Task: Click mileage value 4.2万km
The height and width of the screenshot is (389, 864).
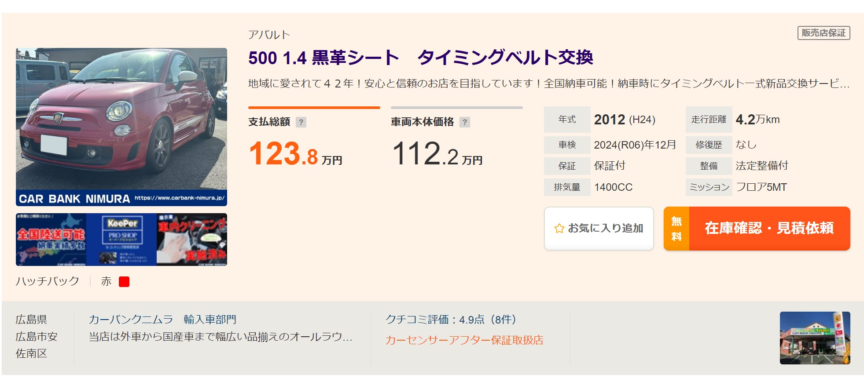Action: pyautogui.click(x=757, y=120)
